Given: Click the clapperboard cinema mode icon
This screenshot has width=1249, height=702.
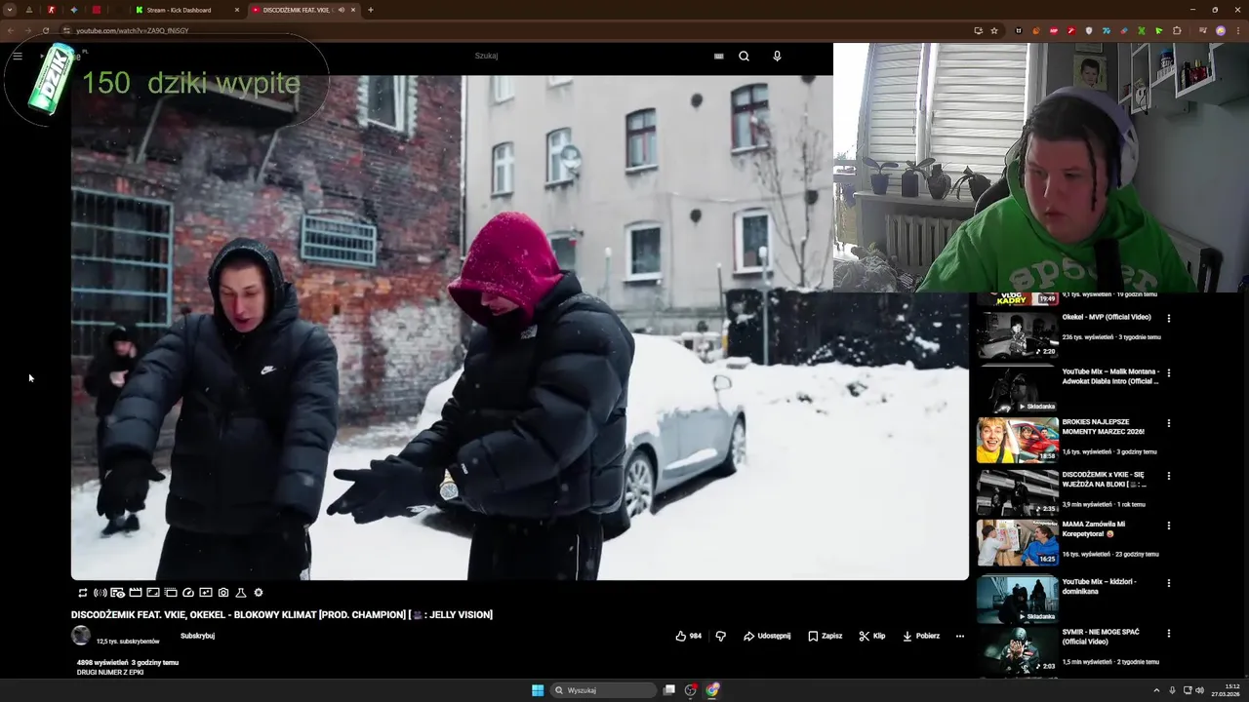Looking at the screenshot, I should tap(136, 593).
